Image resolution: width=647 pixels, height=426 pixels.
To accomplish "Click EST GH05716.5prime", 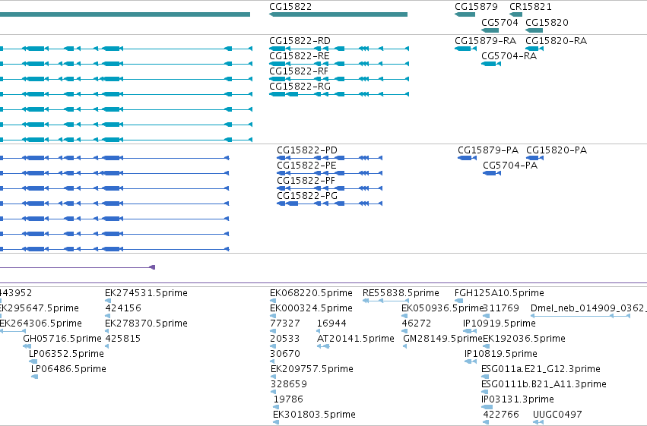I will coord(62,339).
